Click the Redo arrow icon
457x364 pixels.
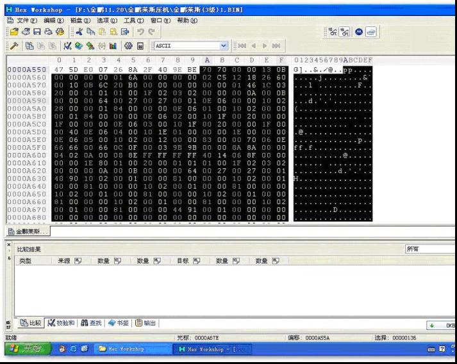151,32
